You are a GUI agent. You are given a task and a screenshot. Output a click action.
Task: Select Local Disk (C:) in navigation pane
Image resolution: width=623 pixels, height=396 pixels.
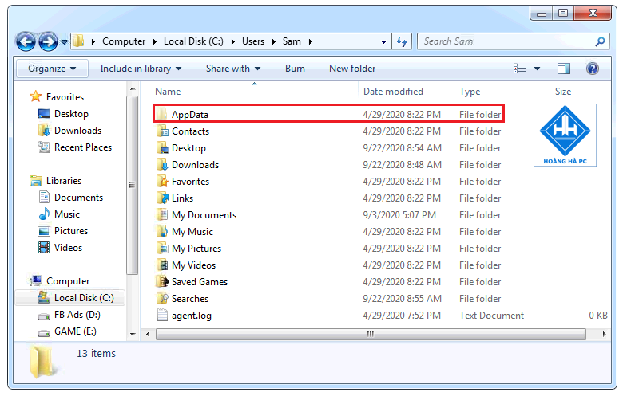(x=70, y=298)
